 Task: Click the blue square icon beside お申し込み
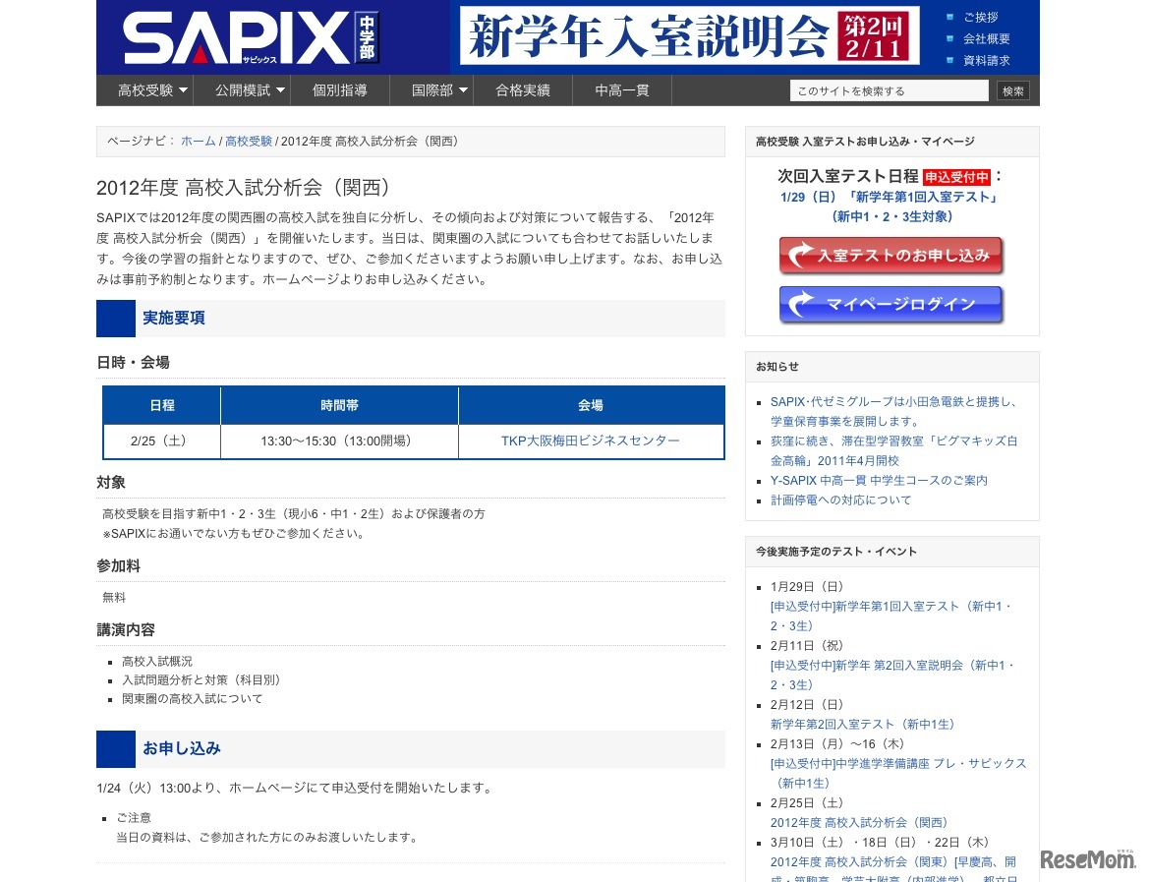tap(115, 749)
